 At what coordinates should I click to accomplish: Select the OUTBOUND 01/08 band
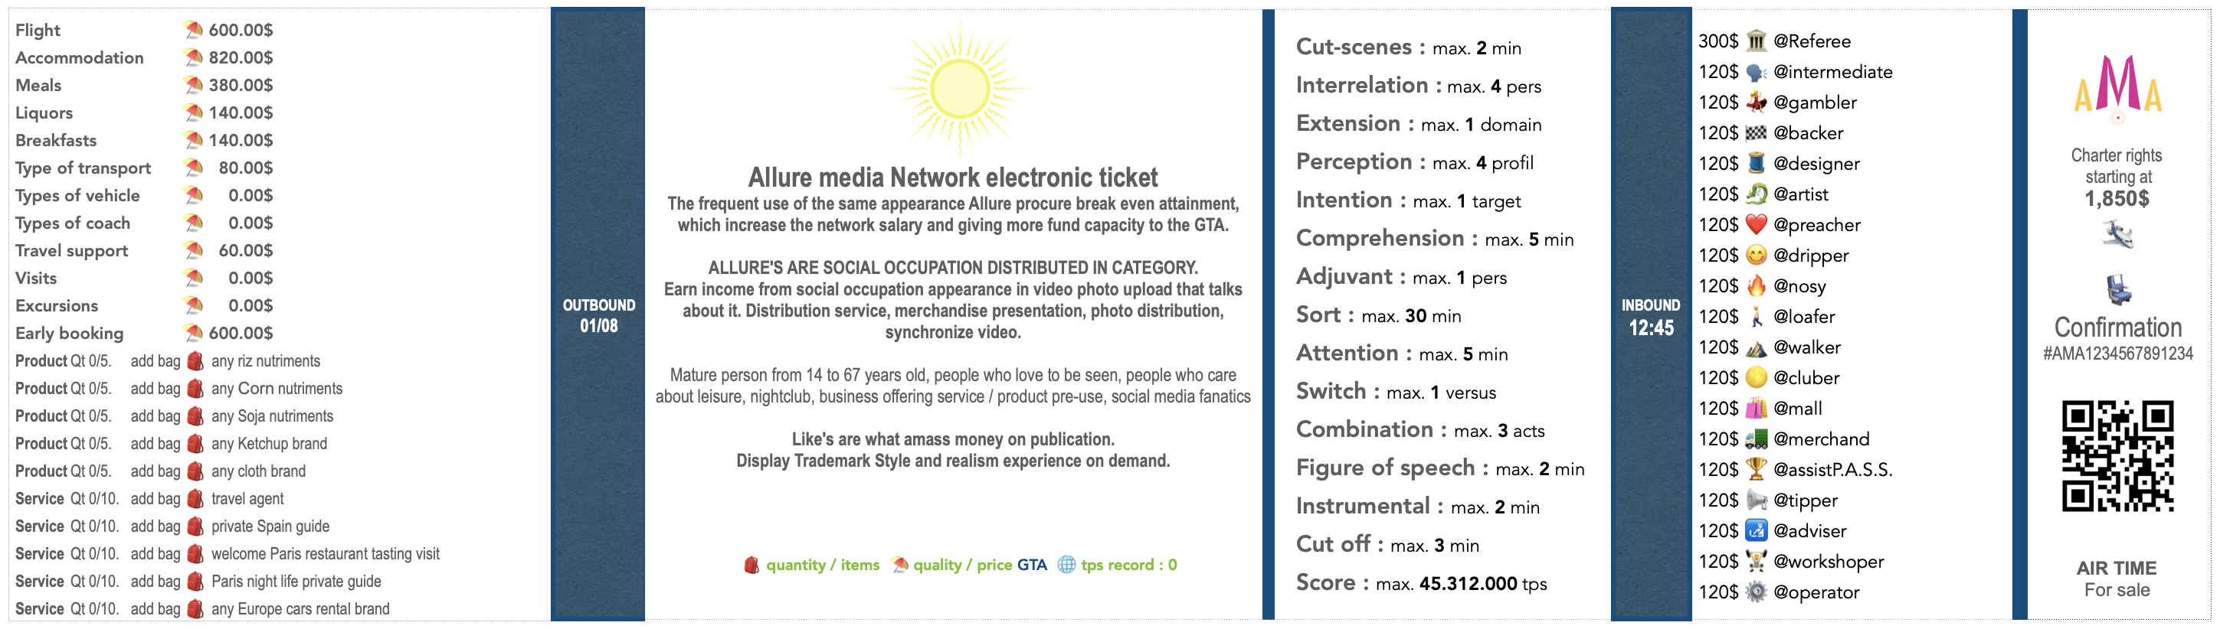(x=598, y=315)
